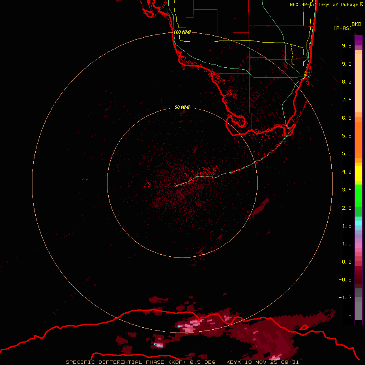The height and width of the screenshot is (365, 365).
Task: Click the 7.4 value on the color scale
Action: pos(347,100)
